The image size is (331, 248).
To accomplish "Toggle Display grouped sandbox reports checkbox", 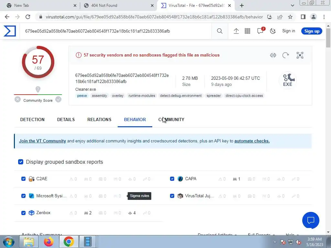I will click(x=21, y=162).
